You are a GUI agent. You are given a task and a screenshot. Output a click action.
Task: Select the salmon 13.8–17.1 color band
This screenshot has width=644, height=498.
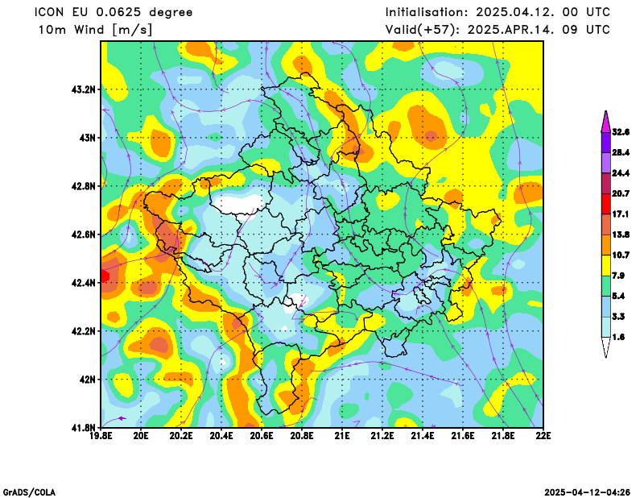(x=606, y=225)
